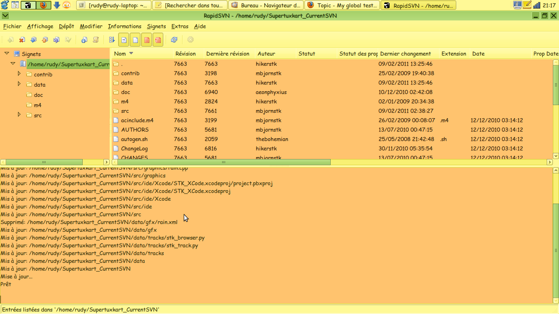
Task: Select the ChangeLog file row
Action: coord(134,148)
